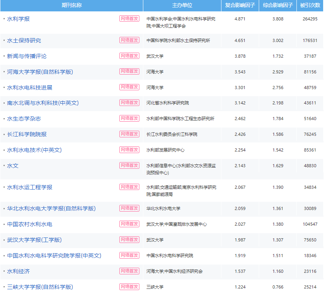Image resolution: width=331 pixels, height=294 pixels.
Task: Select the 176531 citation count cell
Action: tap(310, 40)
